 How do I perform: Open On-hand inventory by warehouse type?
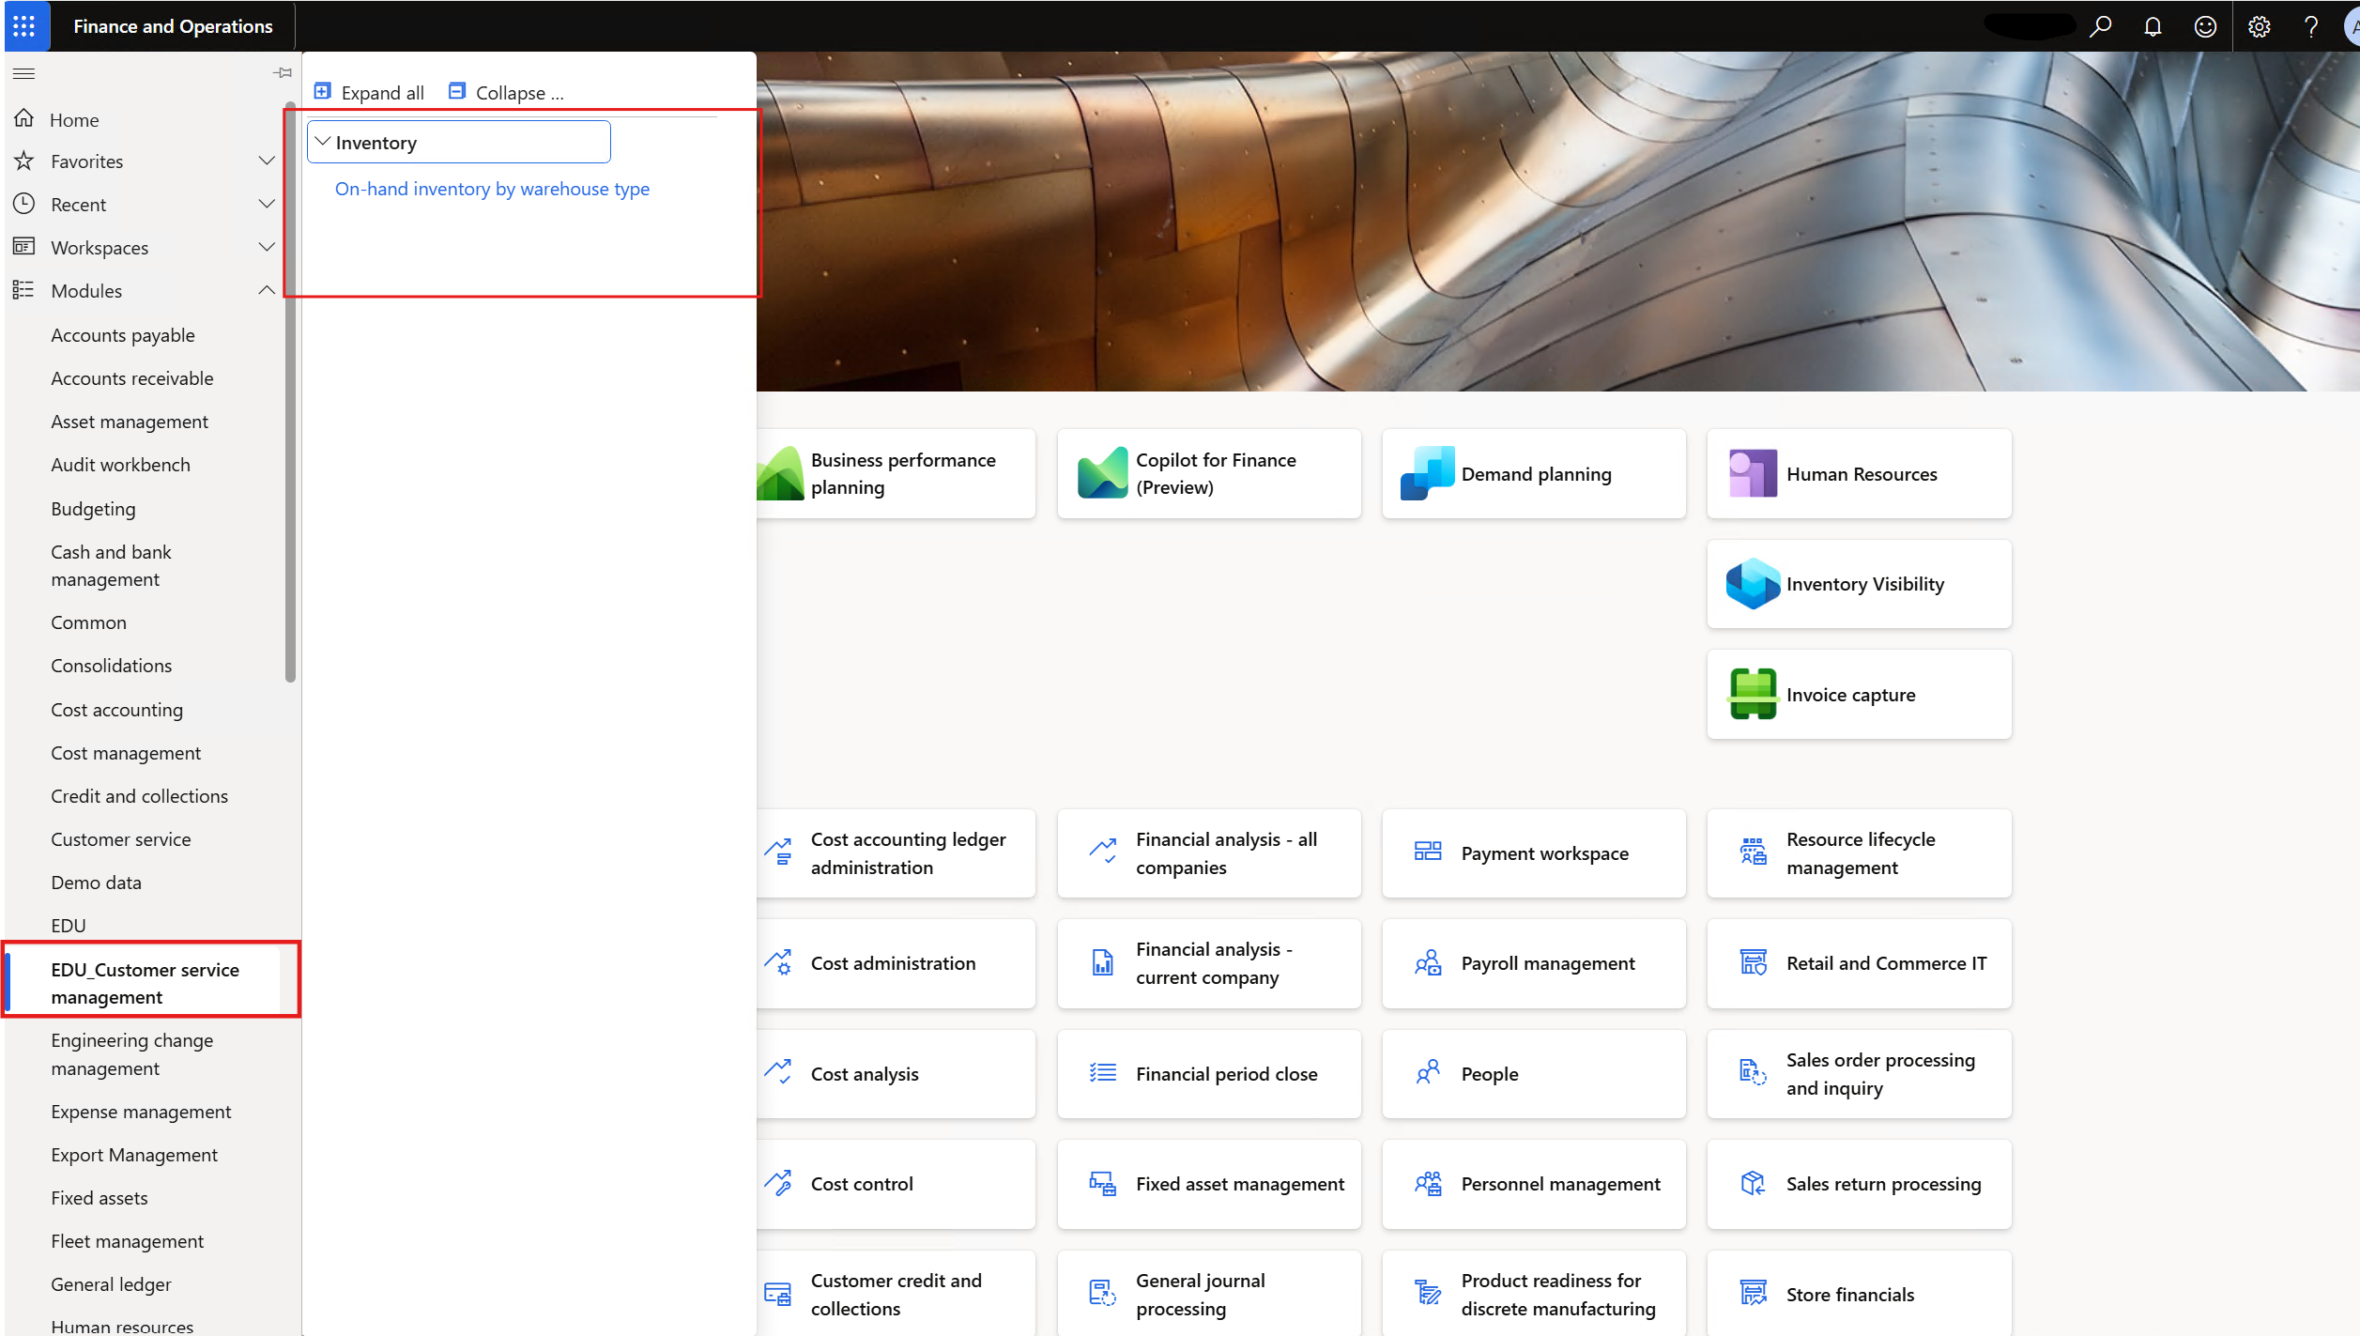pos(492,189)
